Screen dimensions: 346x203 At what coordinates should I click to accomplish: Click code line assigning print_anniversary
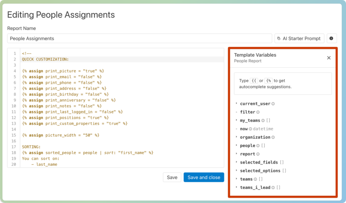pyautogui.click(x=69, y=100)
